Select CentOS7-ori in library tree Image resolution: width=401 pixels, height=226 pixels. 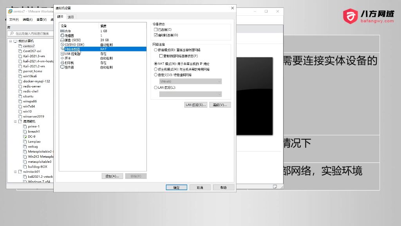32,51
